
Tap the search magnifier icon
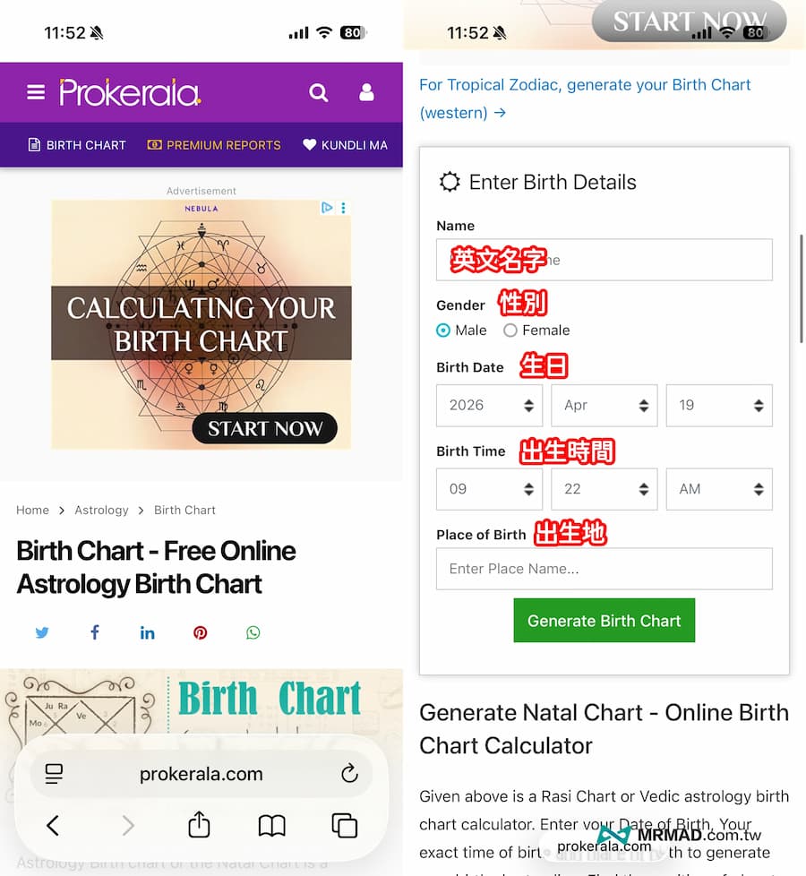tap(318, 92)
